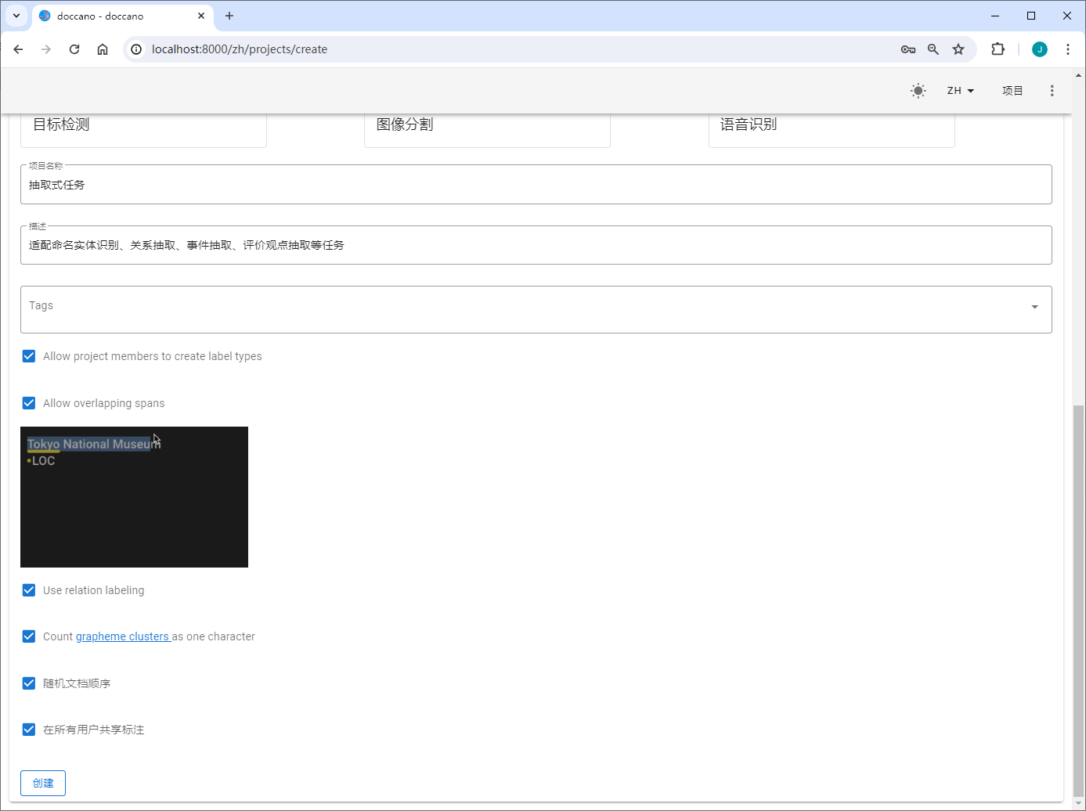1086x811 pixels.
Task: Click the browser home icon
Action: point(102,49)
